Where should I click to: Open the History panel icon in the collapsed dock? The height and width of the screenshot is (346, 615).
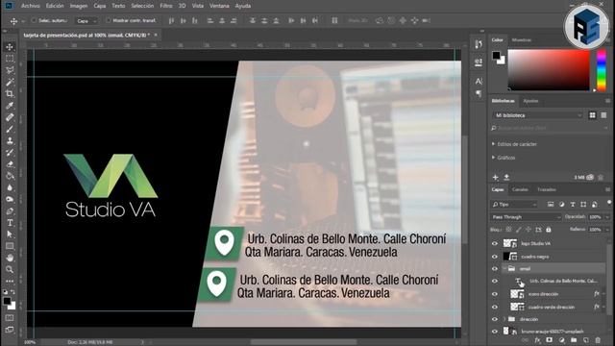click(x=479, y=44)
